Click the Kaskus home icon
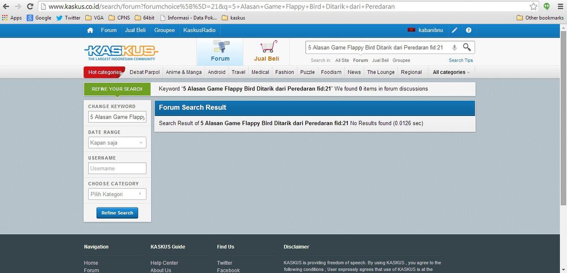 (90, 30)
